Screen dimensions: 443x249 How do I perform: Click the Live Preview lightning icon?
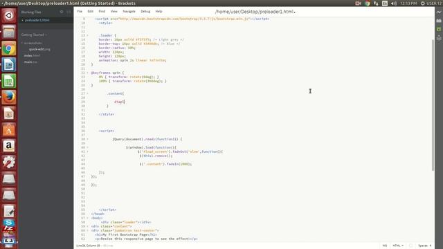click(439, 12)
